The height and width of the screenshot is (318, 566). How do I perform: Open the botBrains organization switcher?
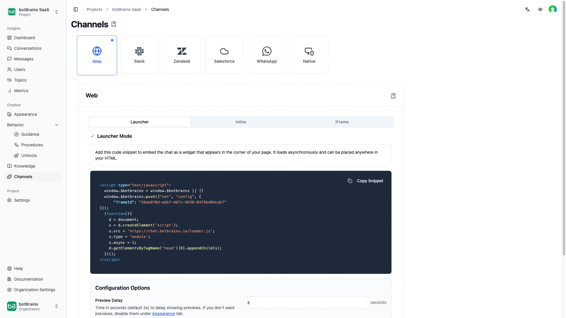click(x=33, y=306)
